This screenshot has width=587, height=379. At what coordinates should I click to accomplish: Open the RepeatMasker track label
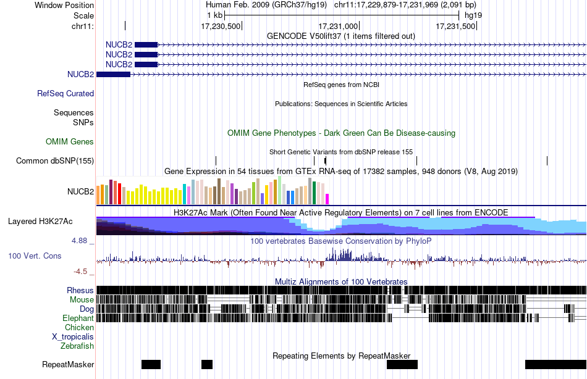(68, 365)
